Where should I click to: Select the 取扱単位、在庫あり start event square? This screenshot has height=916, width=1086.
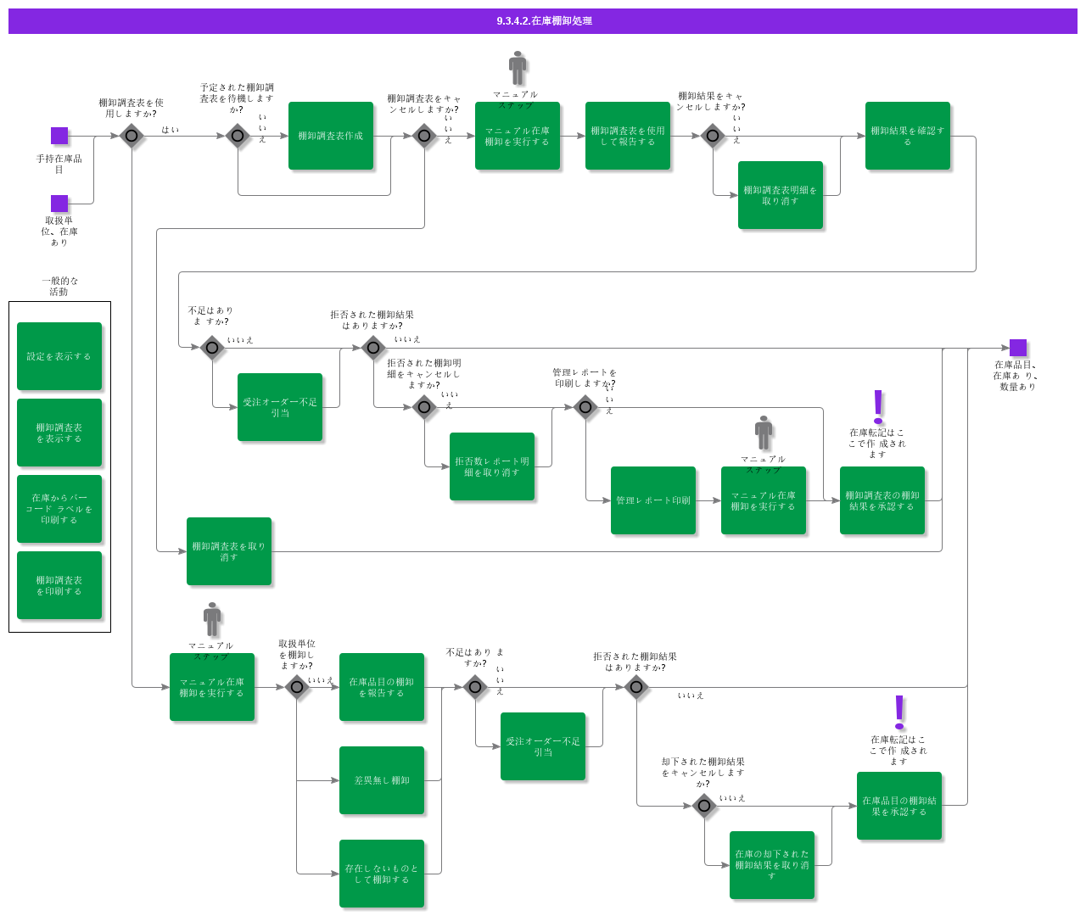(59, 204)
